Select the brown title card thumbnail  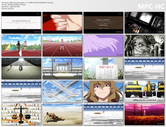pyautogui.click(x=103, y=23)
